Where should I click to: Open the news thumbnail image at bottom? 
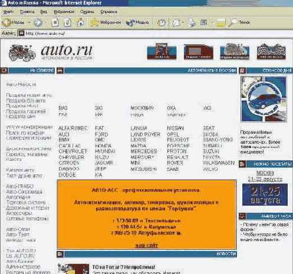coord(73,269)
